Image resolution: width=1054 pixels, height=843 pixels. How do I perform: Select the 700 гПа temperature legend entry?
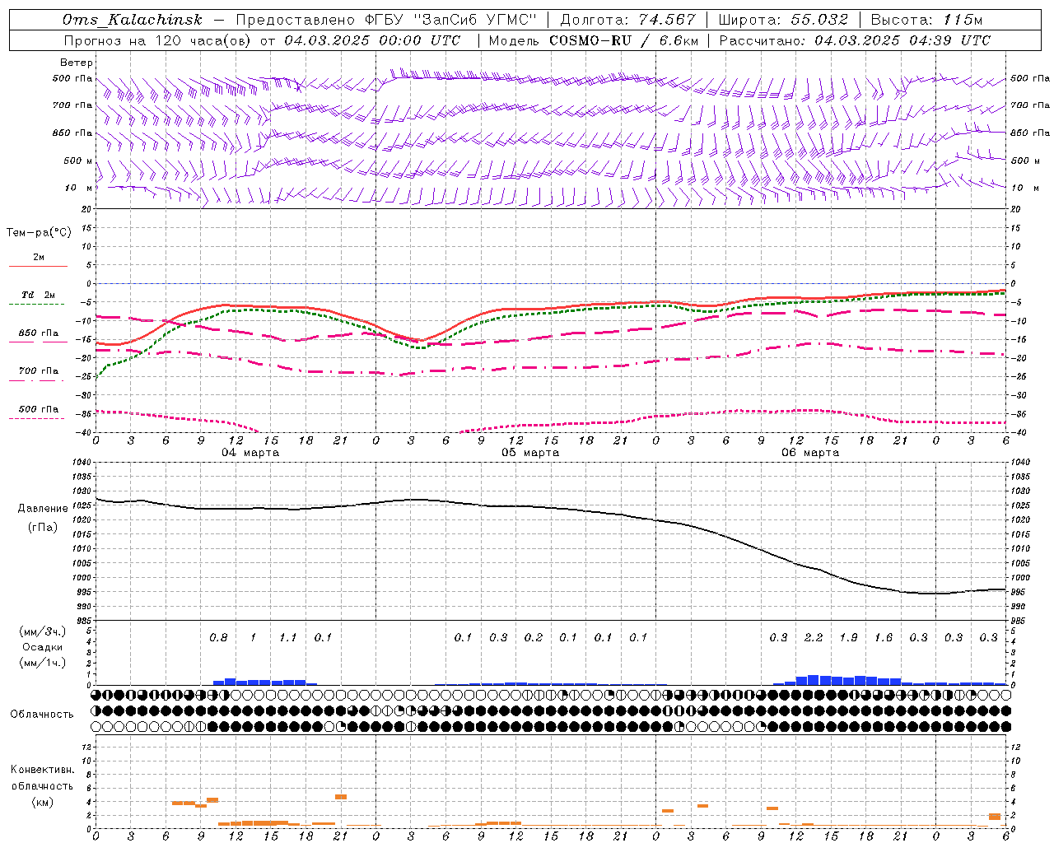point(38,375)
